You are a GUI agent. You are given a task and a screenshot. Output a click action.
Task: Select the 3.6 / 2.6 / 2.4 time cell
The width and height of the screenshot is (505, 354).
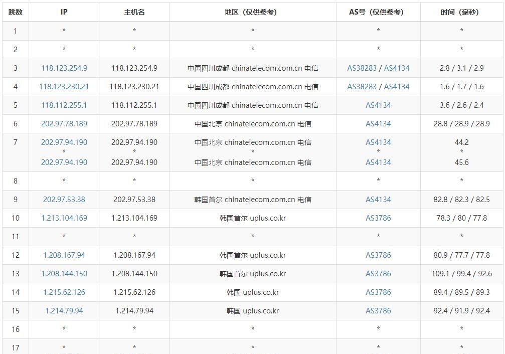(x=461, y=105)
